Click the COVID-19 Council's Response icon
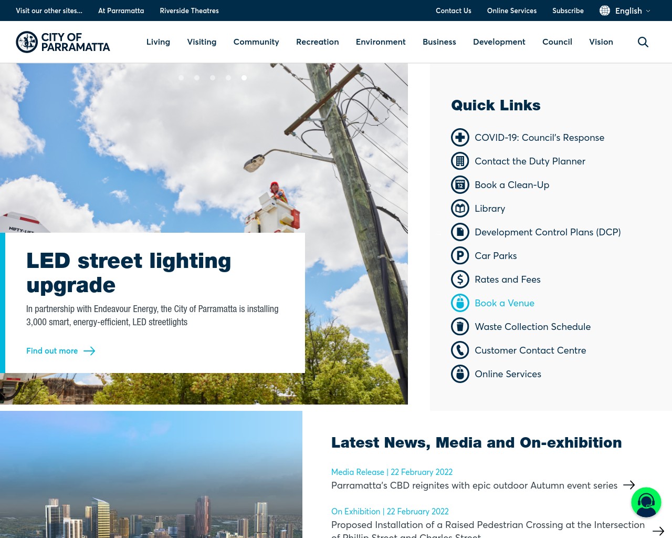The height and width of the screenshot is (538, 672). tap(460, 137)
